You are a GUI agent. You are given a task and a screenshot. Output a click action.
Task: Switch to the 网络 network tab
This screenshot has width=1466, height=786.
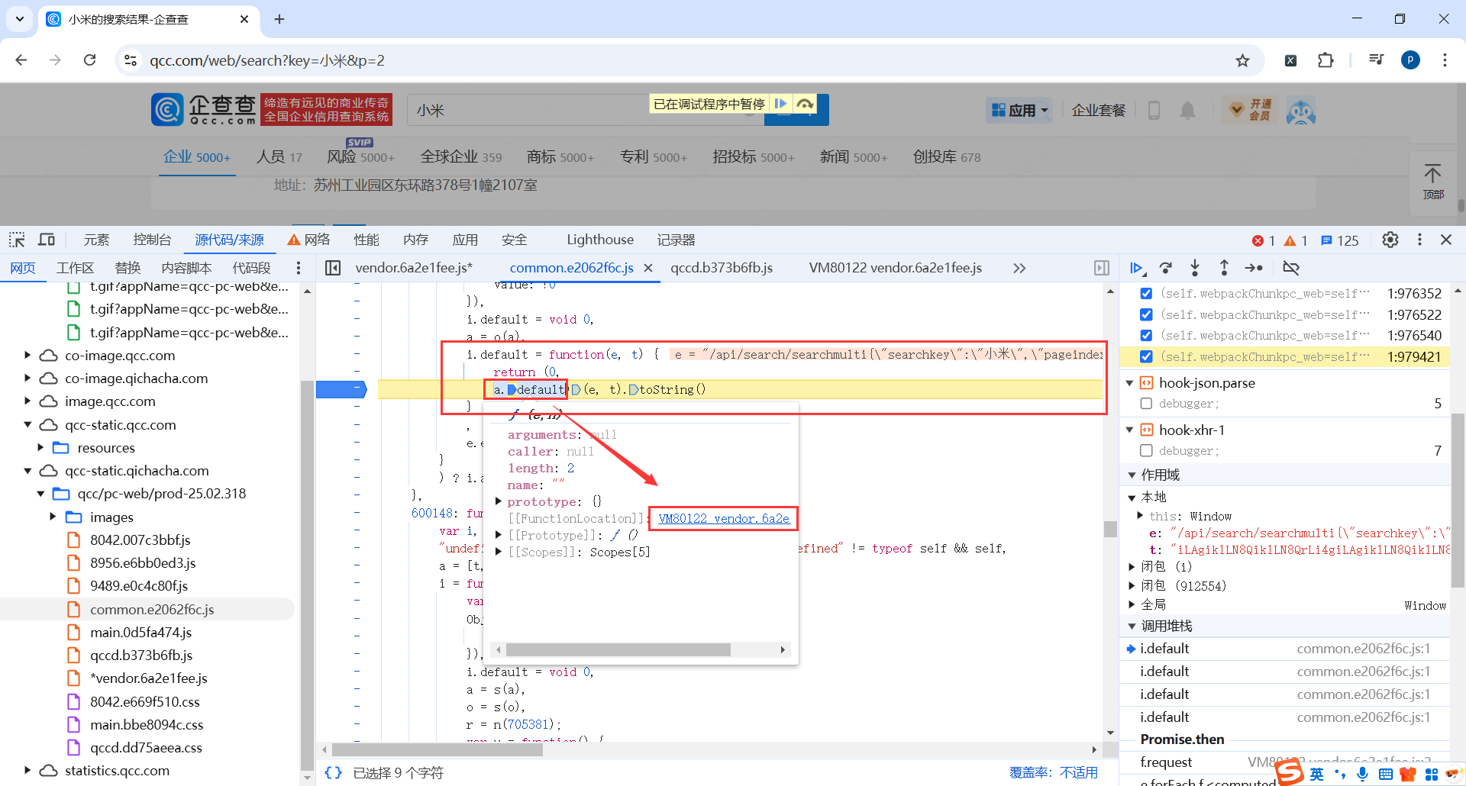pos(309,240)
